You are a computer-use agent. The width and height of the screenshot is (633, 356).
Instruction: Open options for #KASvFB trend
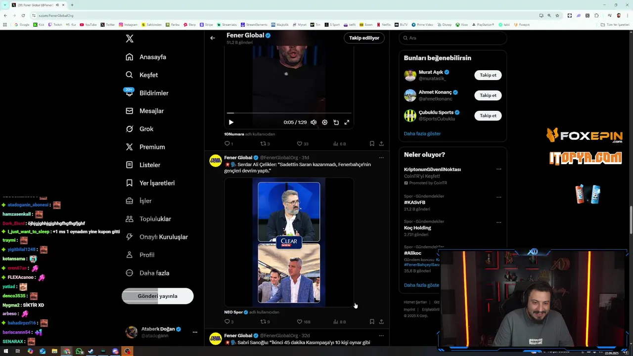[498, 197]
